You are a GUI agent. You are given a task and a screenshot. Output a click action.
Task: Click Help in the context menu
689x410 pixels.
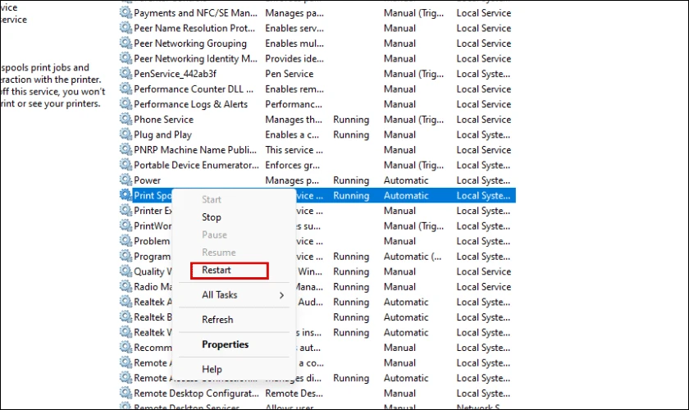click(x=212, y=370)
